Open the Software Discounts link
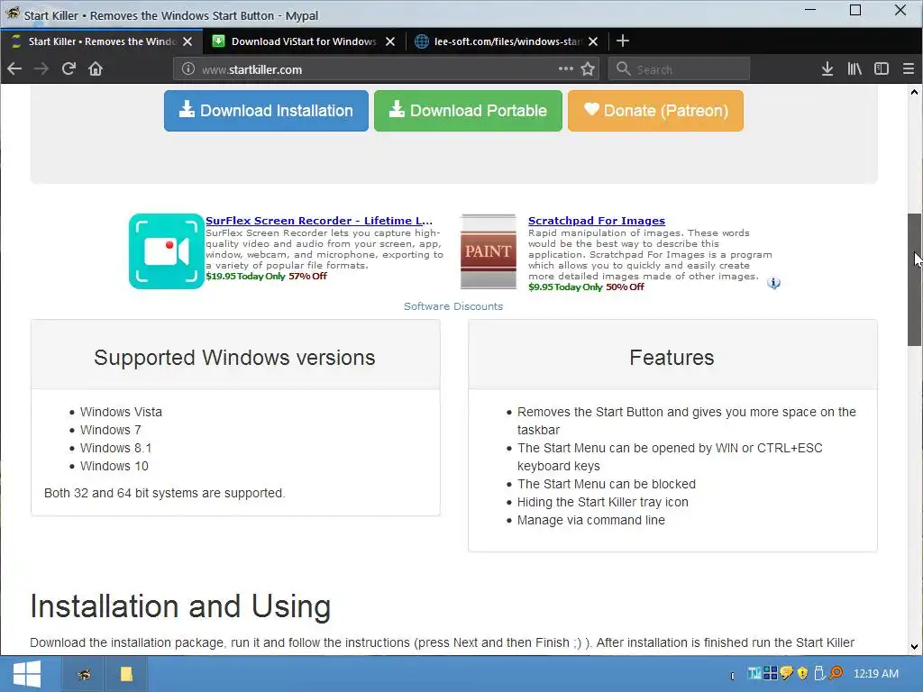Viewport: 923px width, 692px height. point(453,306)
